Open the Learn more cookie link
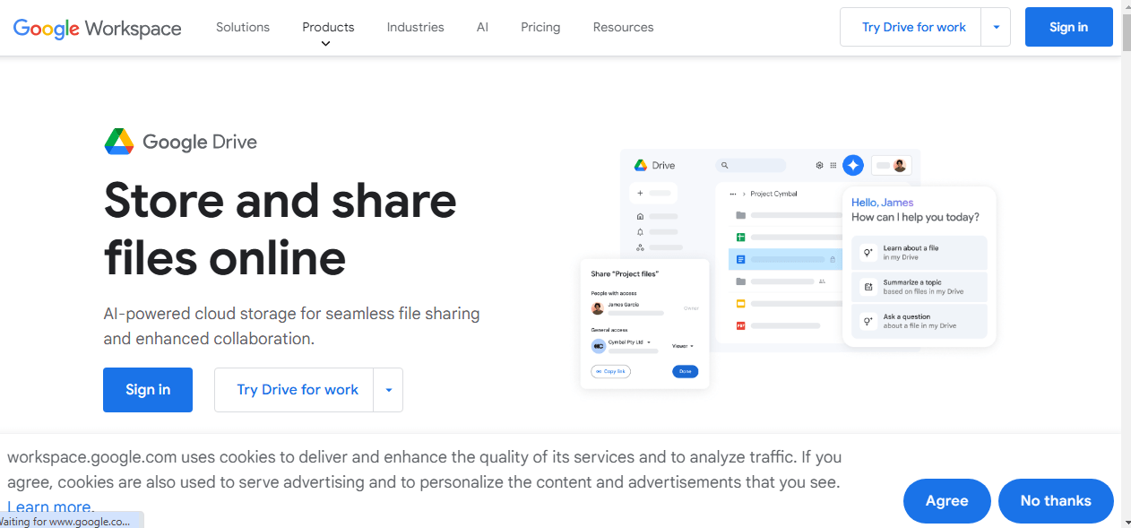 click(50, 508)
